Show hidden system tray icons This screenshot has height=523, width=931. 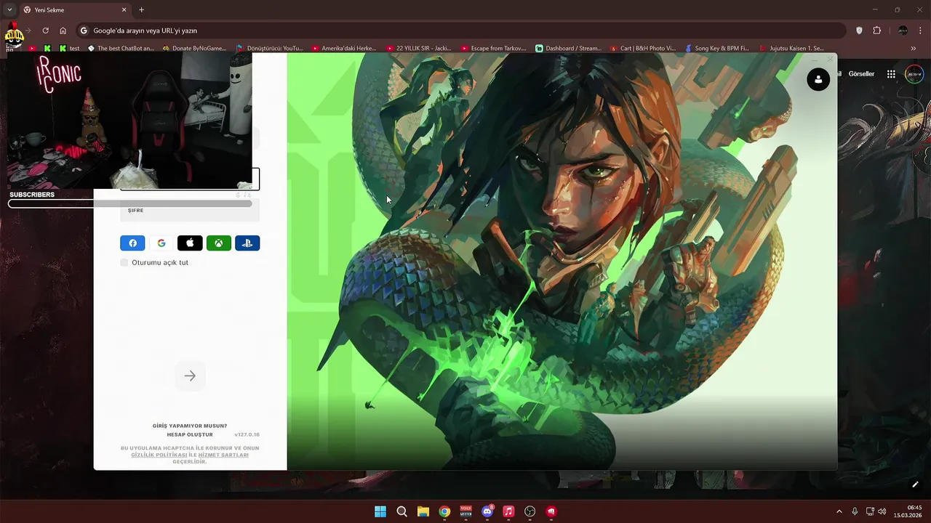coord(839,511)
